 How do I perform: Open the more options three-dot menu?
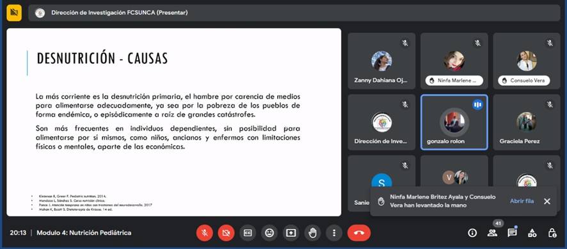(334, 233)
